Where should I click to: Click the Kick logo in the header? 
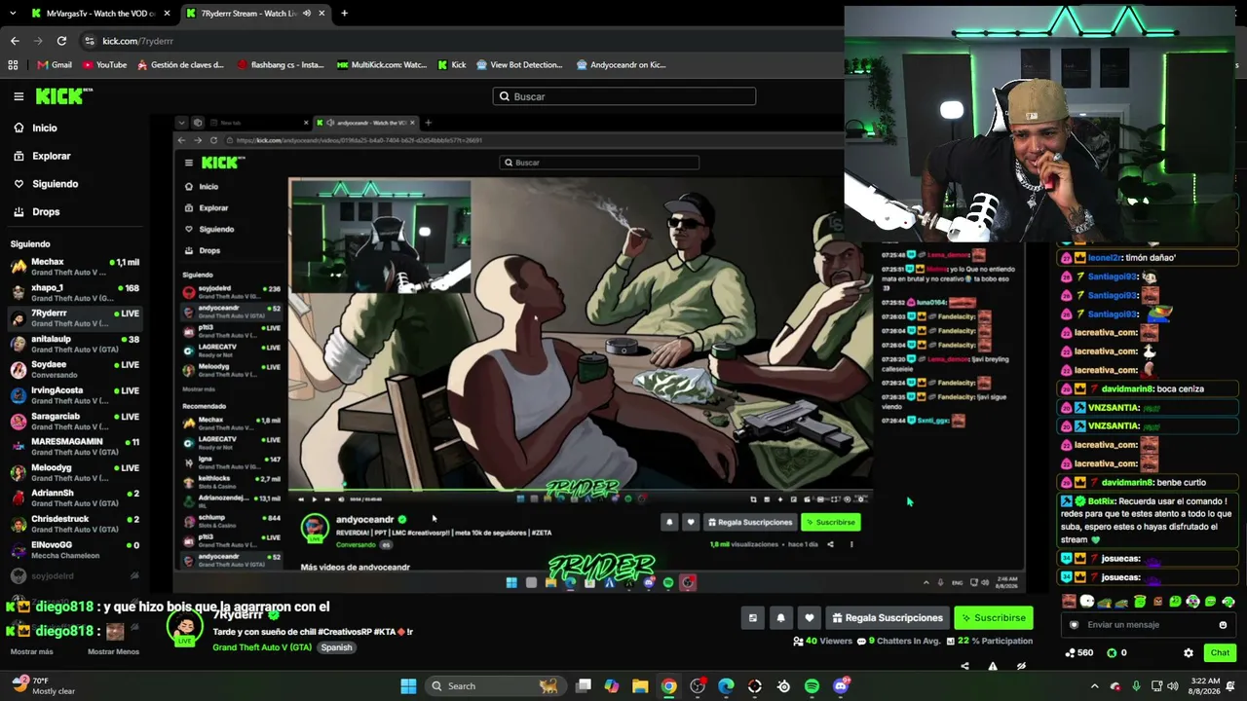pos(64,95)
